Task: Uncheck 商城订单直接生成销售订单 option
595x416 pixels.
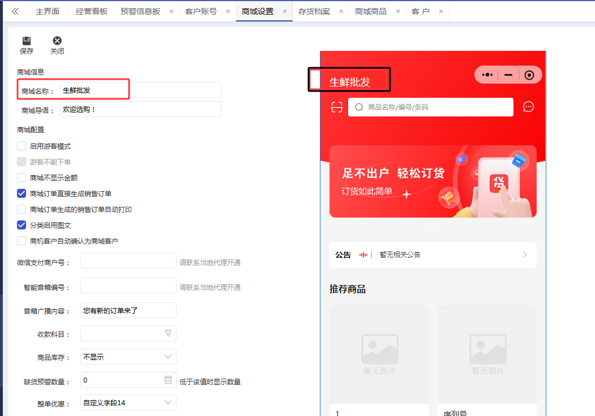Action: (x=22, y=193)
